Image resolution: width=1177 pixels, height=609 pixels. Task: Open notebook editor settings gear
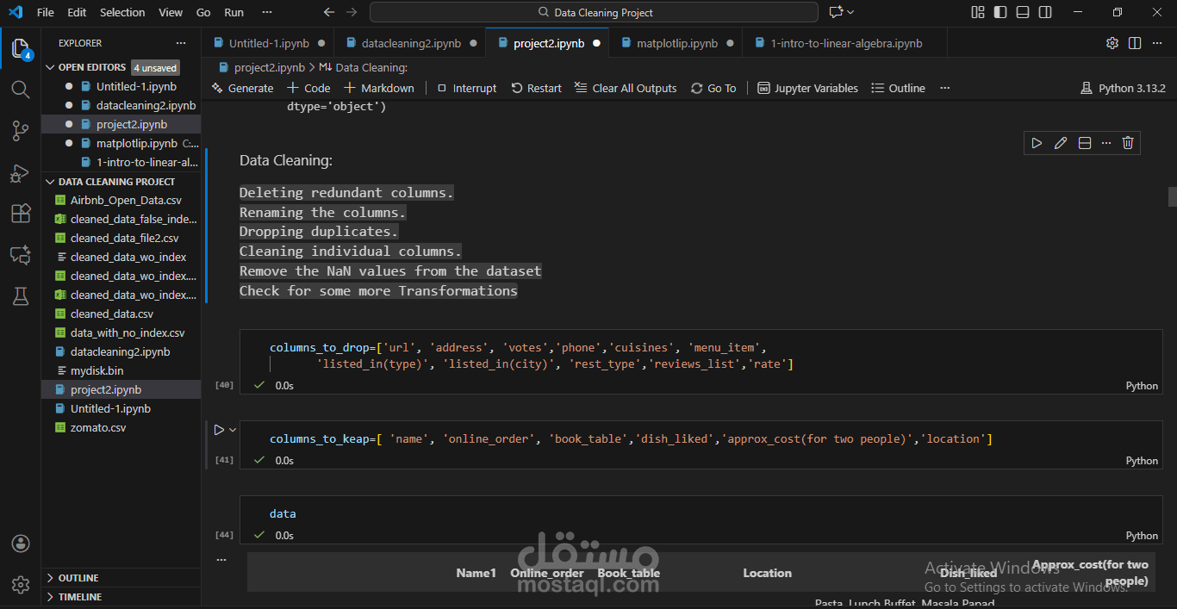click(x=1112, y=43)
